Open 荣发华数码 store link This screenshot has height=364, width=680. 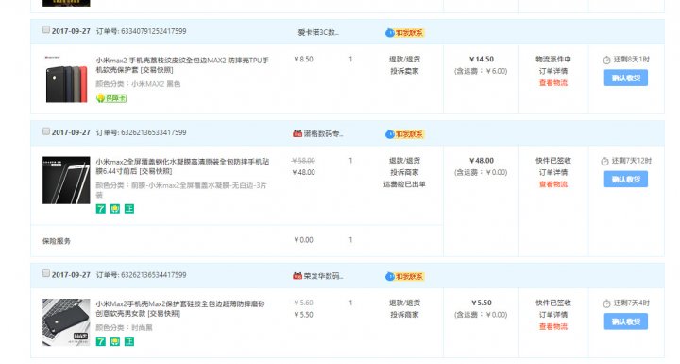(323, 276)
